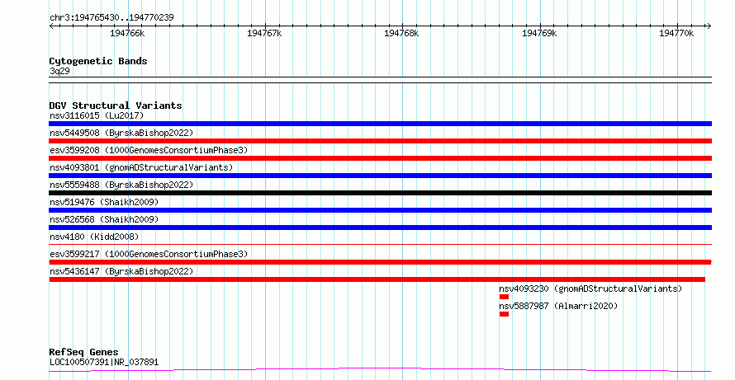The image size is (735, 380).
Task: Select the nsv519476 (Shaikh2009) blue bar
Action: [x=380, y=210]
